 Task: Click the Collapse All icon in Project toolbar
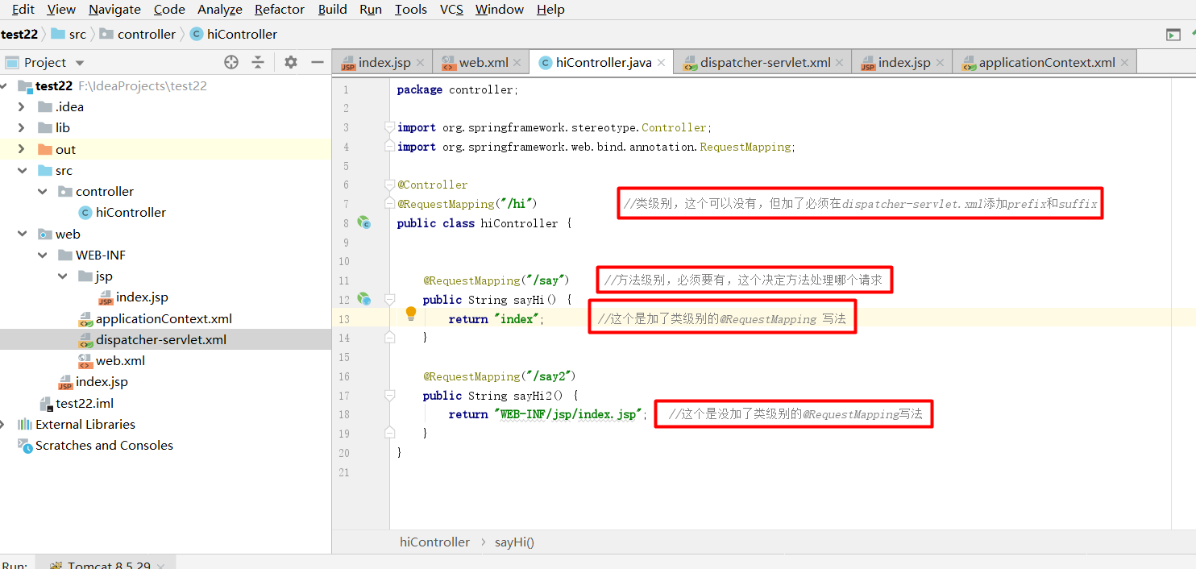(x=259, y=62)
